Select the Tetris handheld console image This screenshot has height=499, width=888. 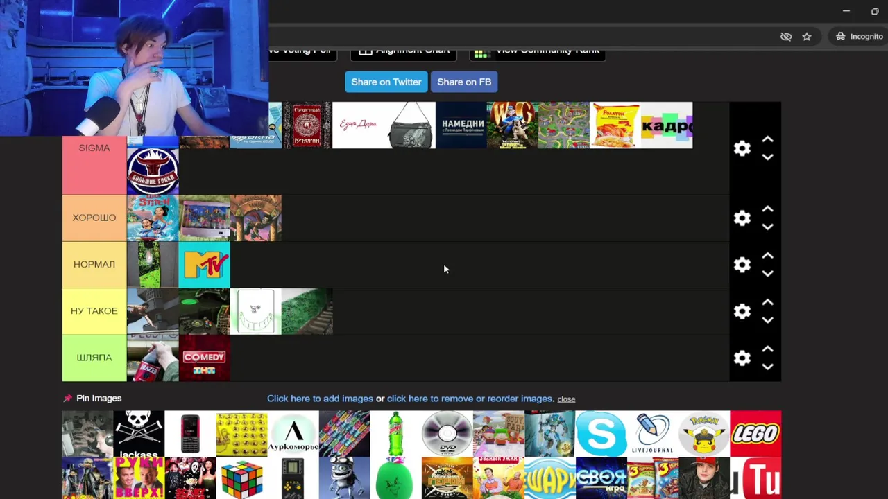click(x=293, y=478)
